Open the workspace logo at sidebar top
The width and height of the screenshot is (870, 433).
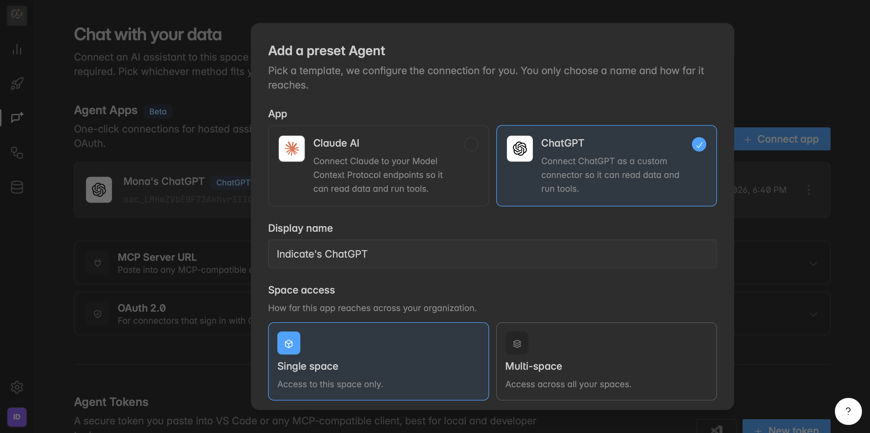(x=17, y=15)
